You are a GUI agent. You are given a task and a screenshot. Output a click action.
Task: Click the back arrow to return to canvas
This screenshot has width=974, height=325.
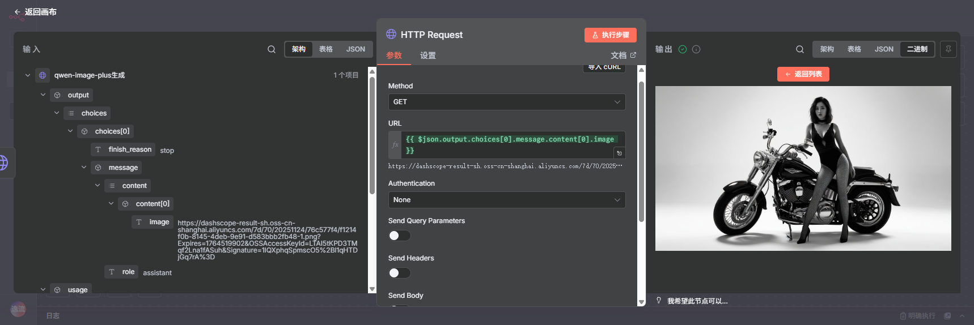pos(18,12)
